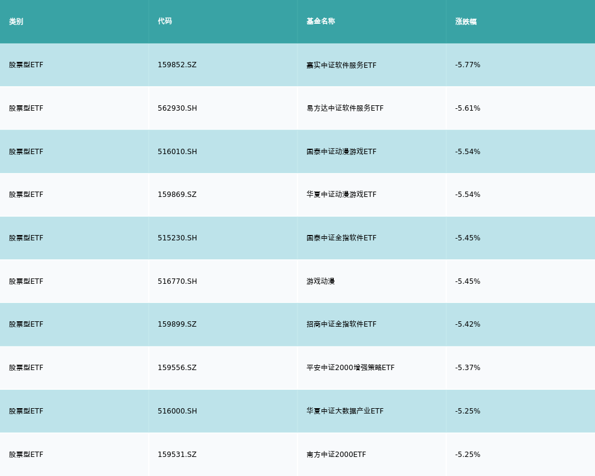Click fund name 华夏中证动漫游戏ETF

tap(342, 195)
